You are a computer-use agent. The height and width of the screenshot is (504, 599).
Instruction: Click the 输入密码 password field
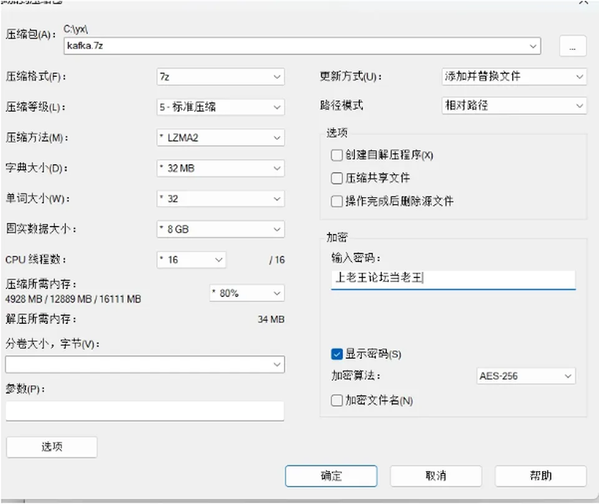(x=453, y=279)
